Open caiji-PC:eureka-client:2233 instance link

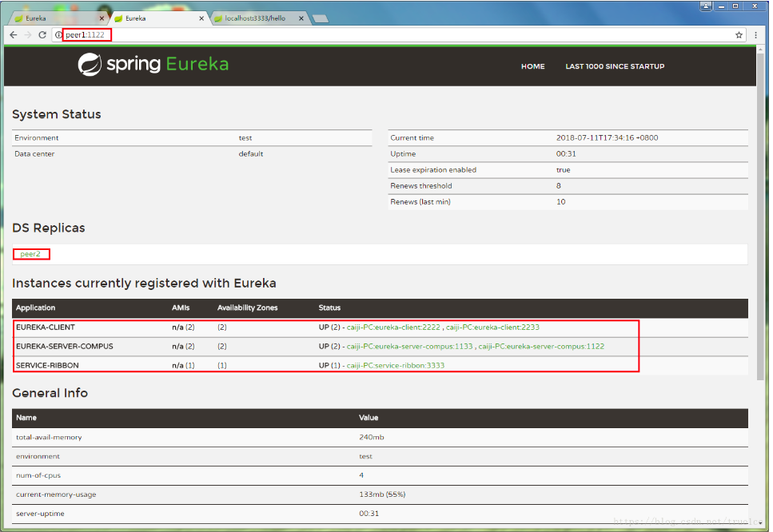pos(492,328)
